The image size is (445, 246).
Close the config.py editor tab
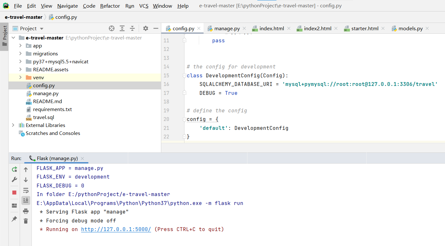(x=199, y=28)
